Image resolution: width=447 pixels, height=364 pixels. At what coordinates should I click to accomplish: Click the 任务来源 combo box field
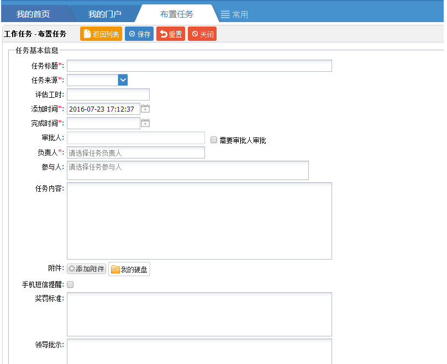[93, 80]
